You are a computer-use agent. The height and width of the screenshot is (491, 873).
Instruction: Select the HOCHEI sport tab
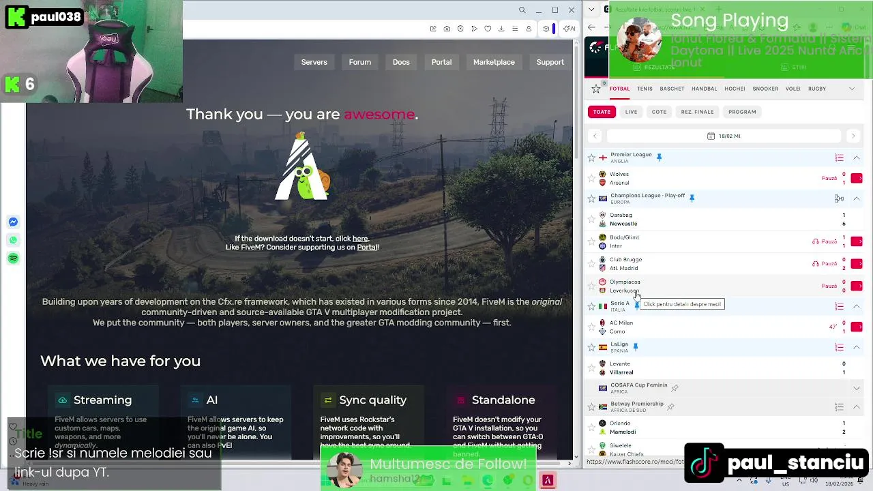pyautogui.click(x=735, y=89)
